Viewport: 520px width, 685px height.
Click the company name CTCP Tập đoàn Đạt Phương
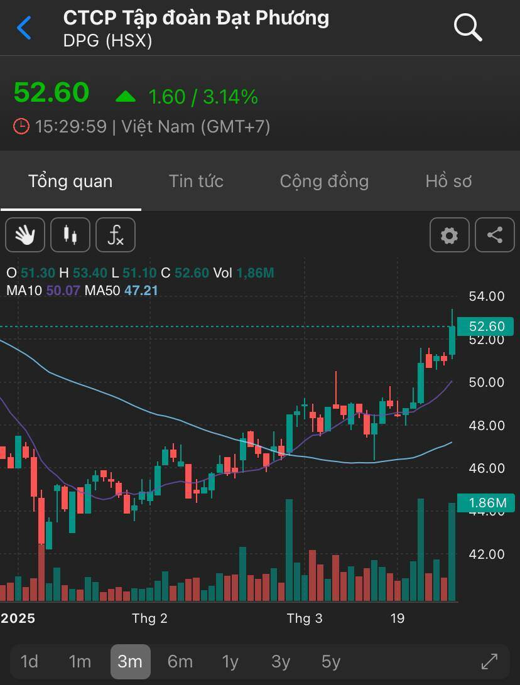pos(196,18)
